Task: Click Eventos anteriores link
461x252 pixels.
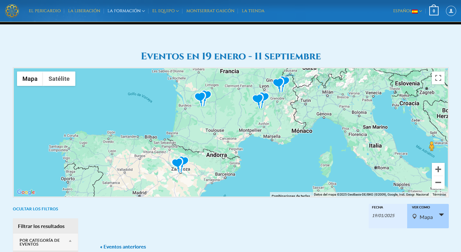Action: tap(123, 247)
